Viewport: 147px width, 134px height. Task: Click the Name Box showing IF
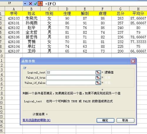click(x=11, y=3)
